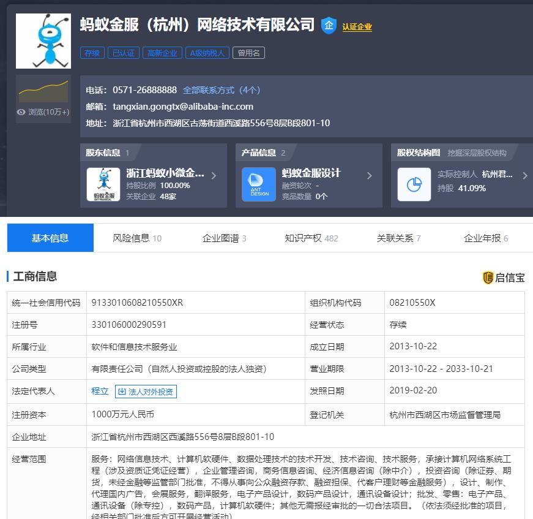Open the 关联关系 tab
The width and height of the screenshot is (533, 519).
pyautogui.click(x=398, y=238)
